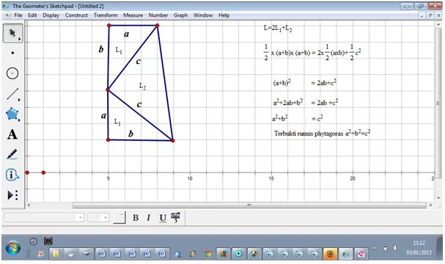This screenshot has height=264, width=445.
Task: Open the Edit menu
Action: [32, 15]
